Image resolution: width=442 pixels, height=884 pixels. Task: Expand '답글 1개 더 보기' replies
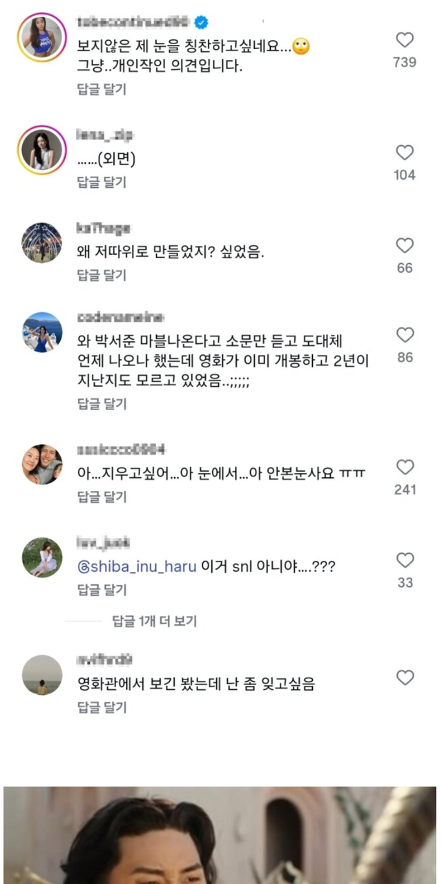tap(154, 622)
